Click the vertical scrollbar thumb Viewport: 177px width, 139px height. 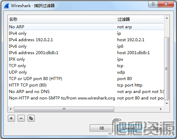pos(166,68)
